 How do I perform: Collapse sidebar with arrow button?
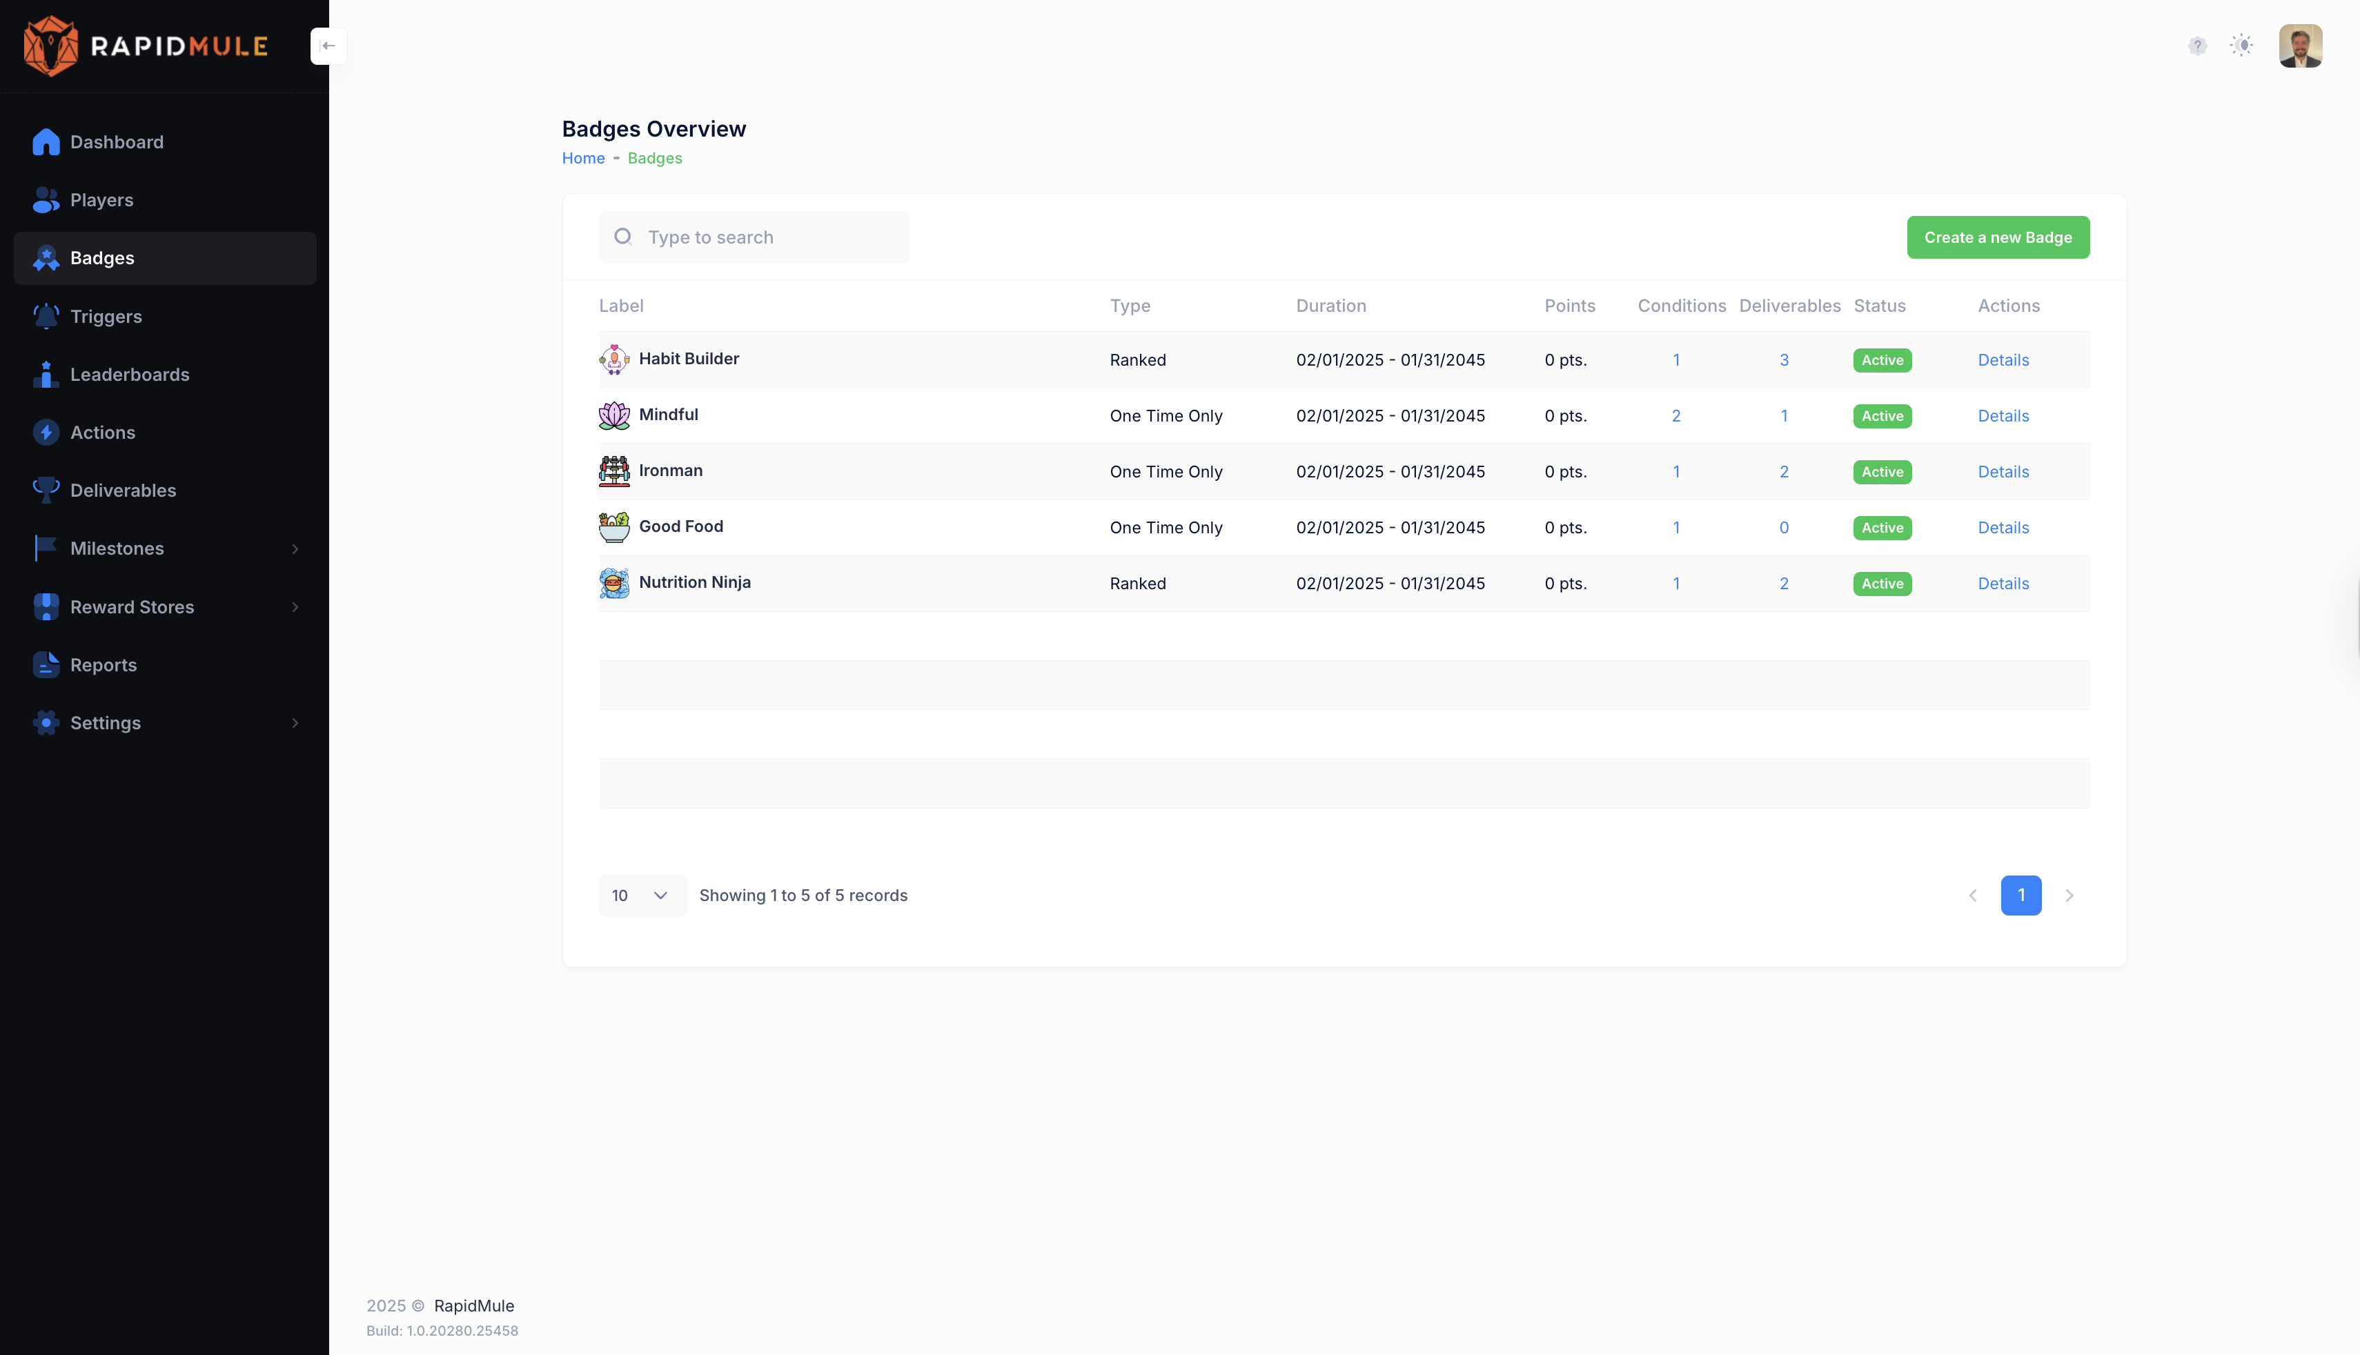pos(328,46)
